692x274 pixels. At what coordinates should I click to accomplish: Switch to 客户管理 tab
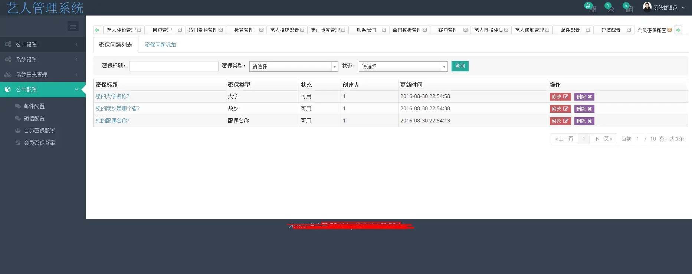coord(448,30)
